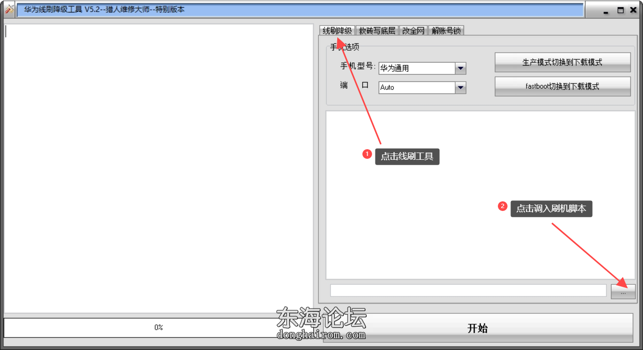Open the 手机型号 dropdown arrow
643x350 pixels.
point(461,69)
